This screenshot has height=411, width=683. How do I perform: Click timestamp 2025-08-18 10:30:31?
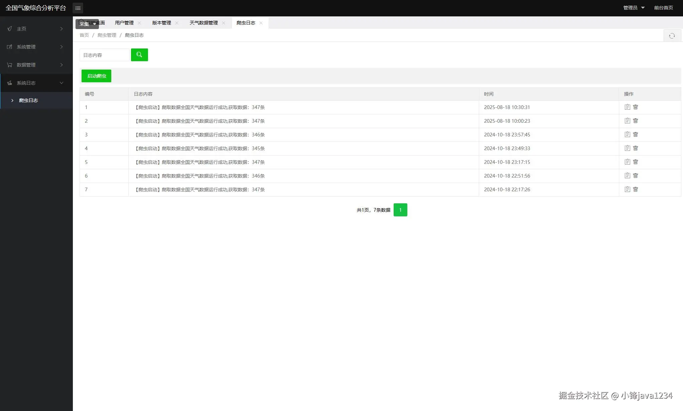point(507,107)
